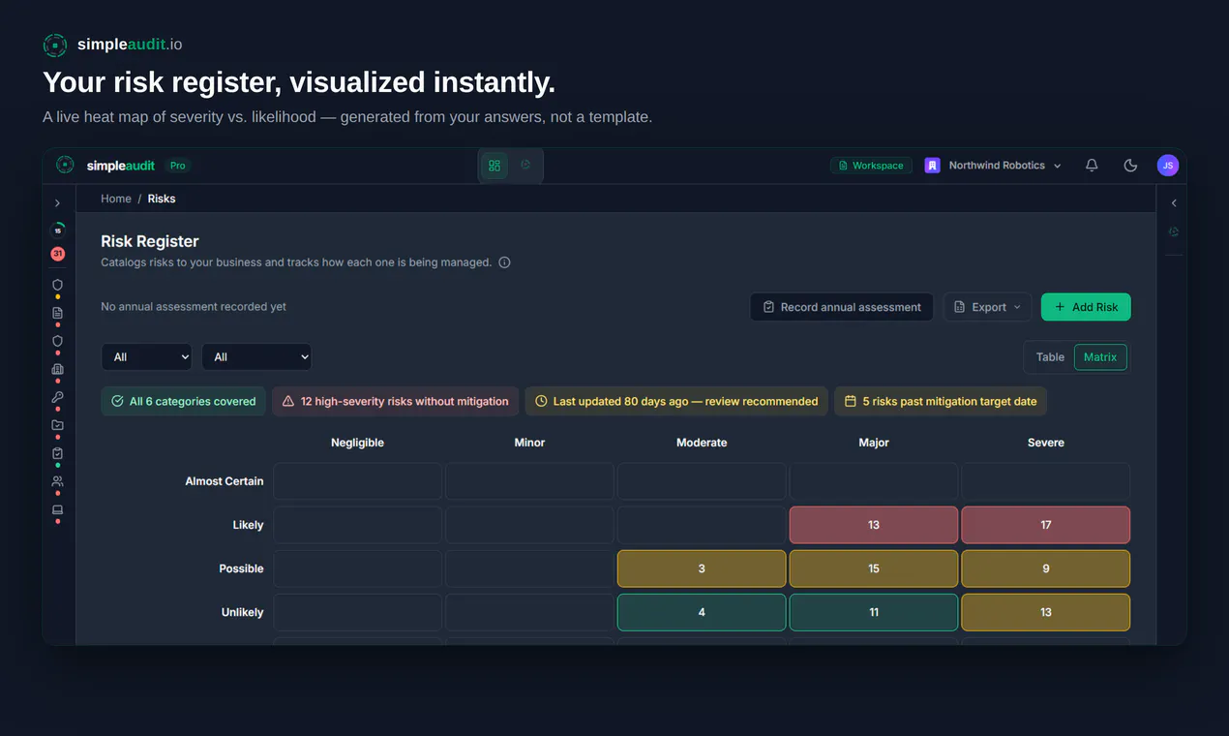Open sidebar shield icon with yellow dot
Image resolution: width=1229 pixels, height=736 pixels.
click(57, 285)
